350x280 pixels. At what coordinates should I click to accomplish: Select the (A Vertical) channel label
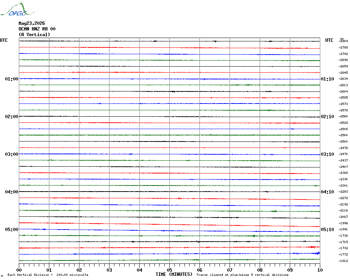34,34
